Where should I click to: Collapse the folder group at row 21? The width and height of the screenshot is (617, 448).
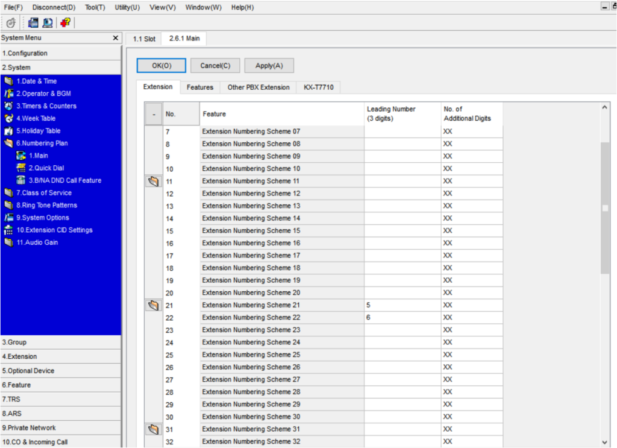(153, 305)
